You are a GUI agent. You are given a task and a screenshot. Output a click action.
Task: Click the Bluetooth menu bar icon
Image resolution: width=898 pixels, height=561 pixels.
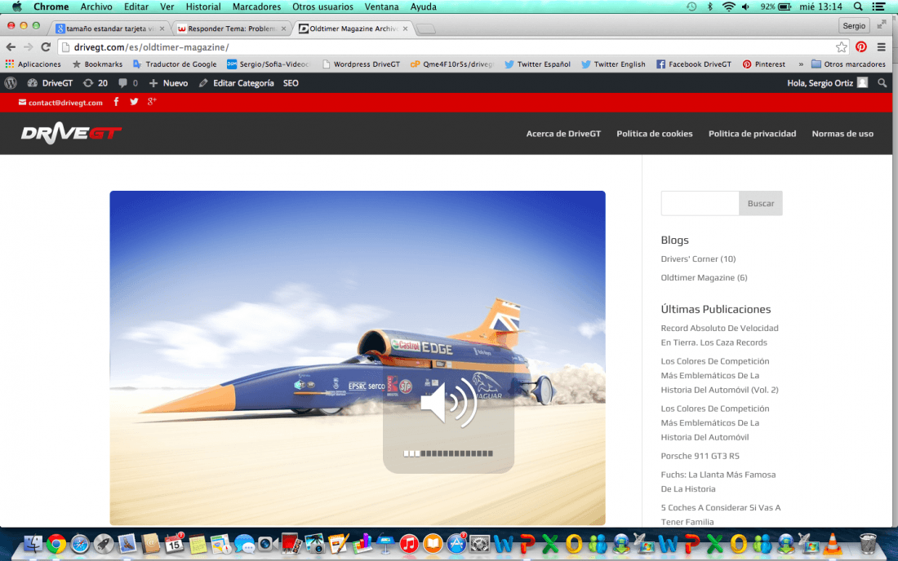710,7
